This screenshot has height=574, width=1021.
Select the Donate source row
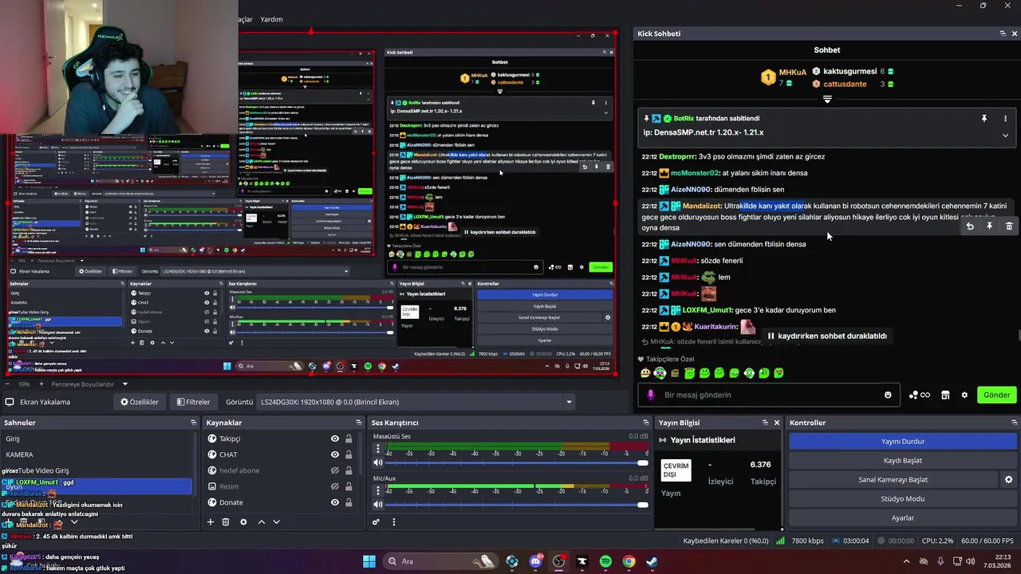tap(279, 502)
